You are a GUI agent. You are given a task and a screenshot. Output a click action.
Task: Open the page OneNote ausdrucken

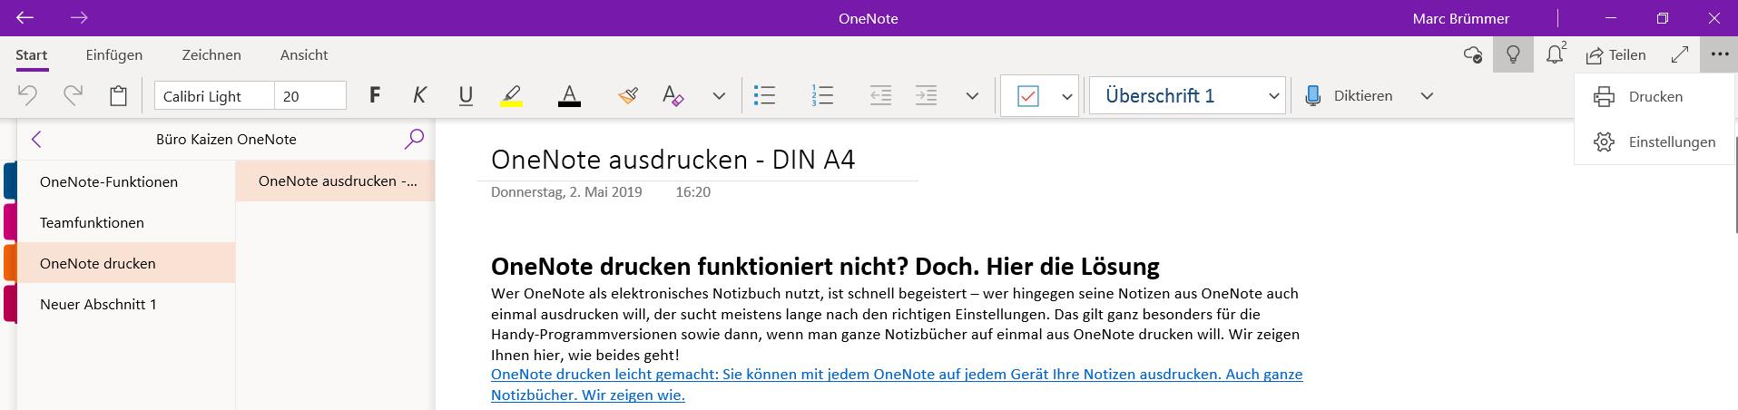336,181
